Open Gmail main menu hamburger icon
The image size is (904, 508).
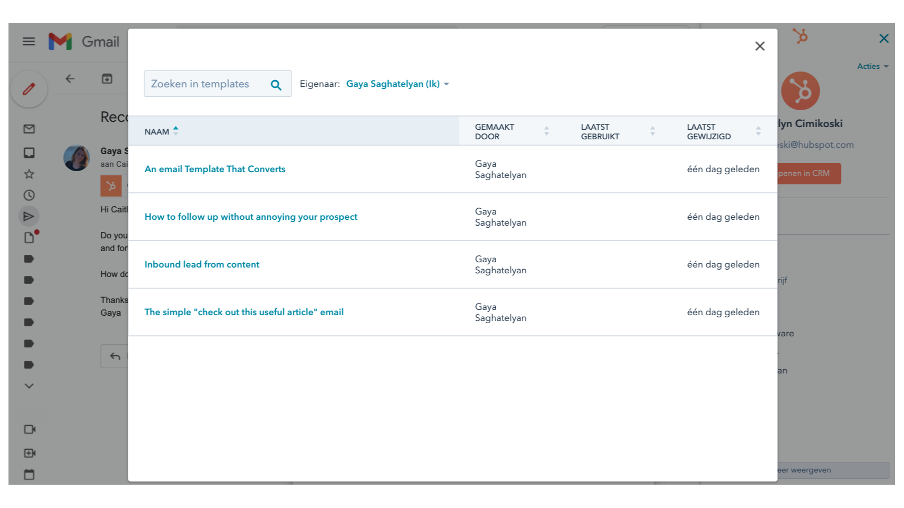pyautogui.click(x=29, y=41)
